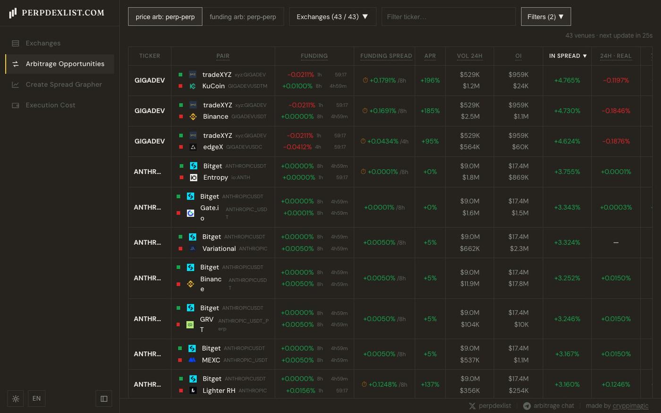The width and height of the screenshot is (661, 413).
Task: Click MEXC exchange icon
Action: [192, 360]
